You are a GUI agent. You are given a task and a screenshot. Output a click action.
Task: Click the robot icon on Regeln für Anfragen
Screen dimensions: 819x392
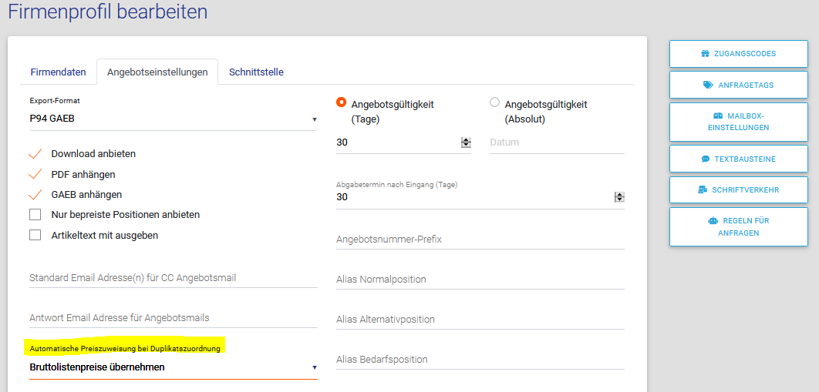(x=713, y=221)
